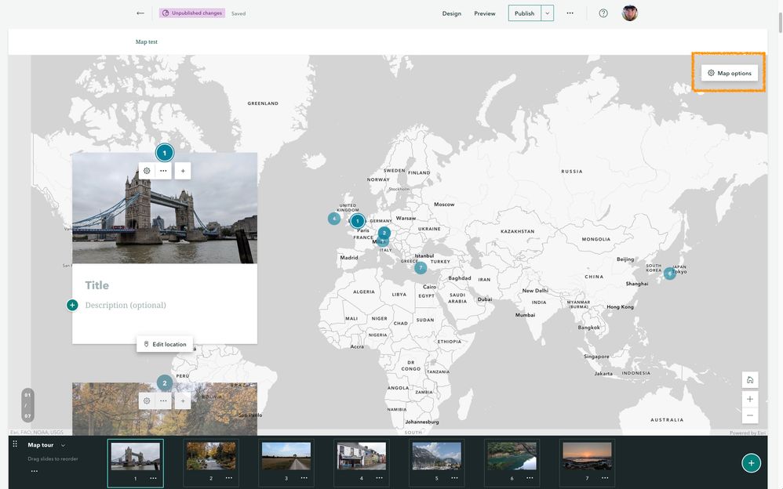This screenshot has width=783, height=489.
Task: Add media with slide 1 plus button
Action: [x=183, y=171]
